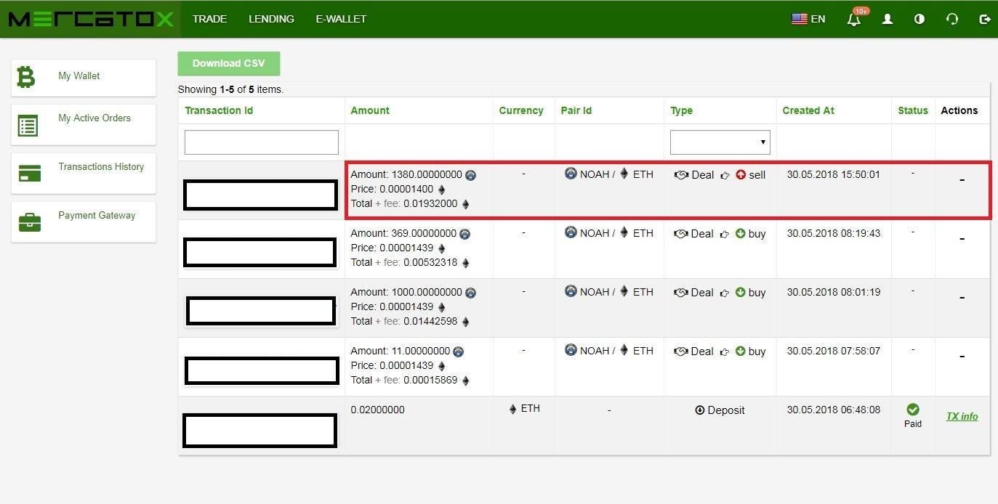998x504 pixels.
Task: Open the LENDING menu
Action: tap(271, 19)
